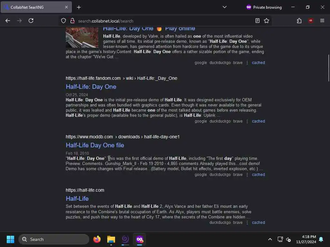The height and width of the screenshot is (247, 330).
Task: Show hidden system tray icons chevron
Action: pos(270,239)
